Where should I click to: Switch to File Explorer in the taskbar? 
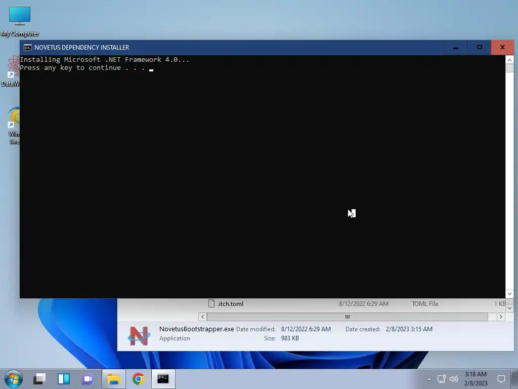point(114,379)
